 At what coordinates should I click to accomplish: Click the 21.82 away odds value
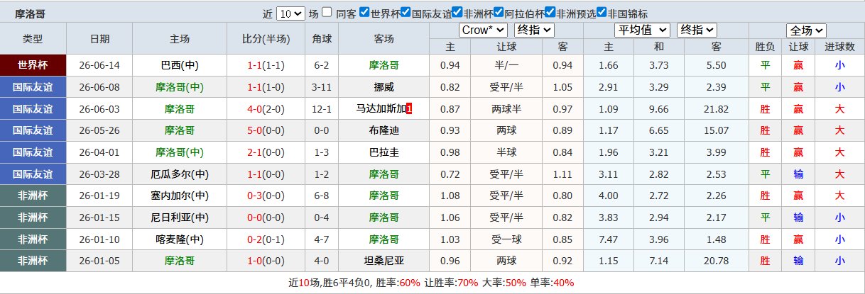point(716,109)
